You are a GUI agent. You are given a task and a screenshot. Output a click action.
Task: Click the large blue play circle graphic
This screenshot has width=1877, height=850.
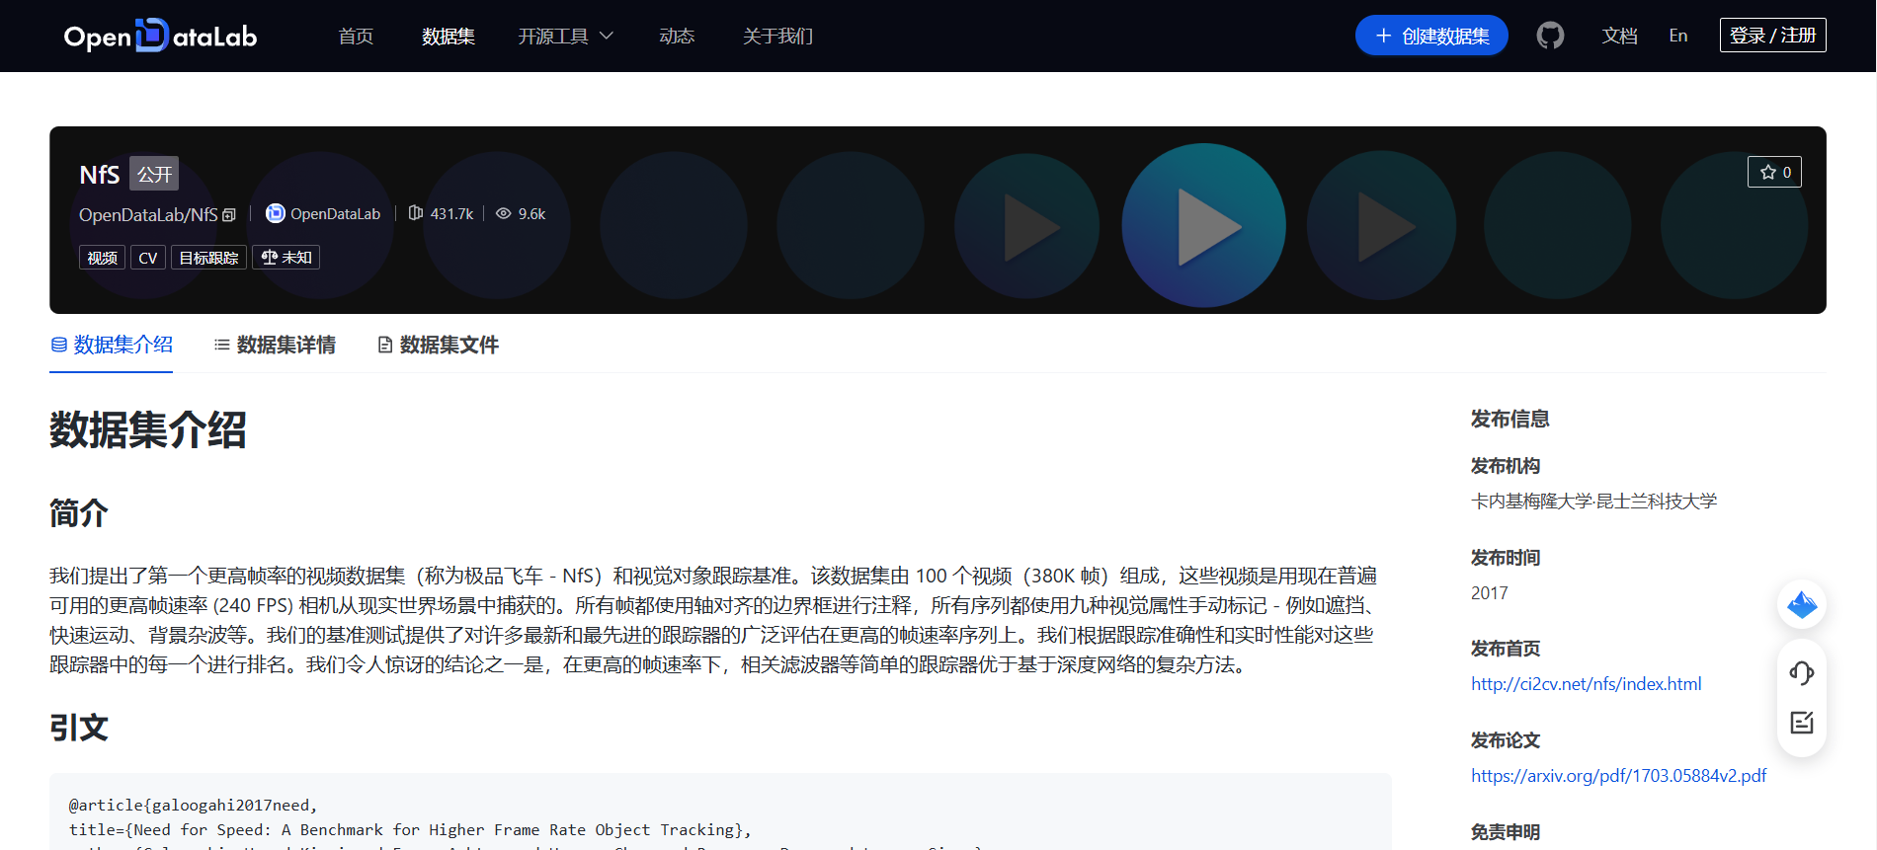(x=1203, y=226)
